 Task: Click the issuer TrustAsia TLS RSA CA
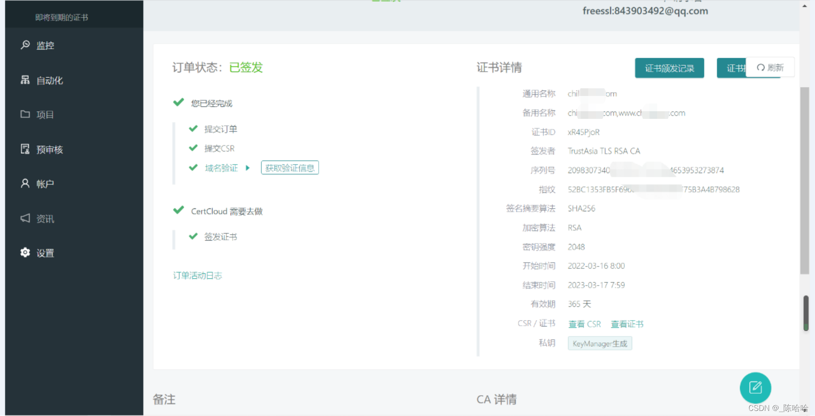604,151
